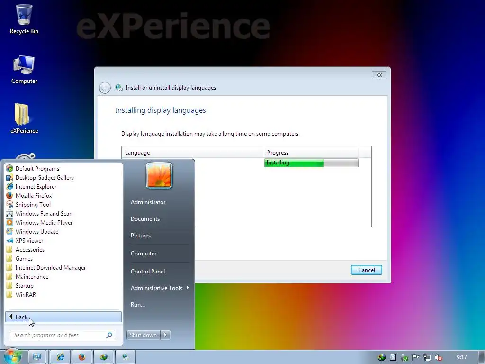Screen dimensions: 485x364
Task: Click the Show desktop strip at taskbar end
Action: 481,357
